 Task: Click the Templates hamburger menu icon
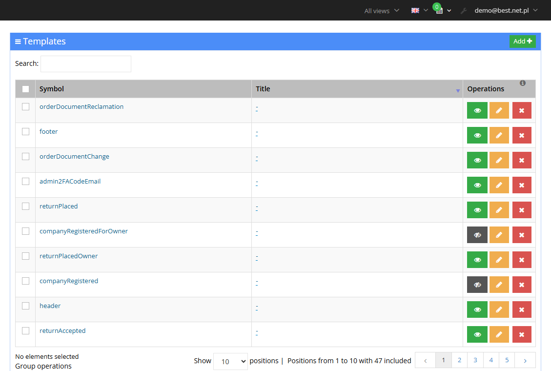(x=18, y=41)
